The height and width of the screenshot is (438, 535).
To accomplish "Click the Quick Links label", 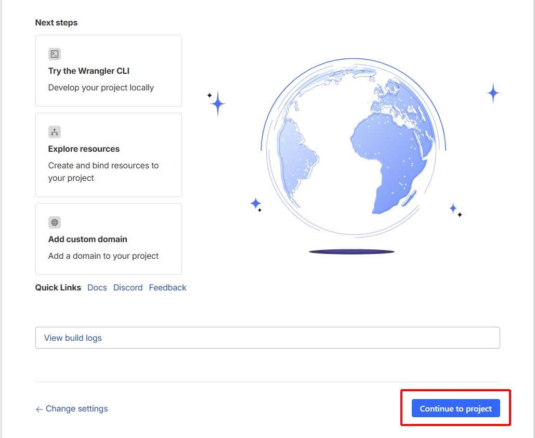I will point(58,288).
